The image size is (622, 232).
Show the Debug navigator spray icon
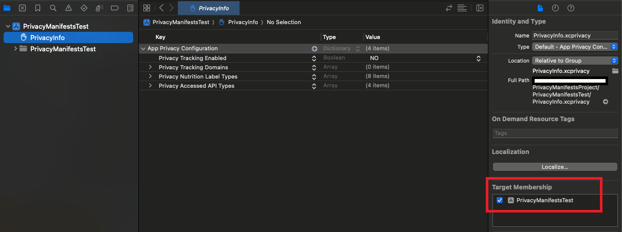(100, 8)
